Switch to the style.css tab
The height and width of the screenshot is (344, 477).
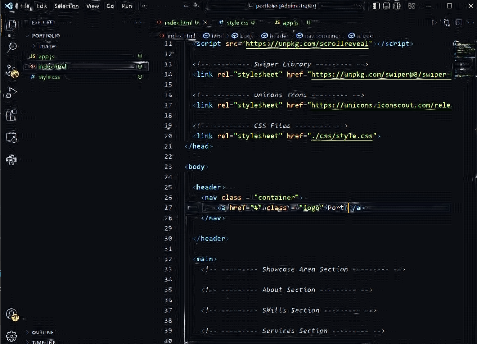pos(237,22)
